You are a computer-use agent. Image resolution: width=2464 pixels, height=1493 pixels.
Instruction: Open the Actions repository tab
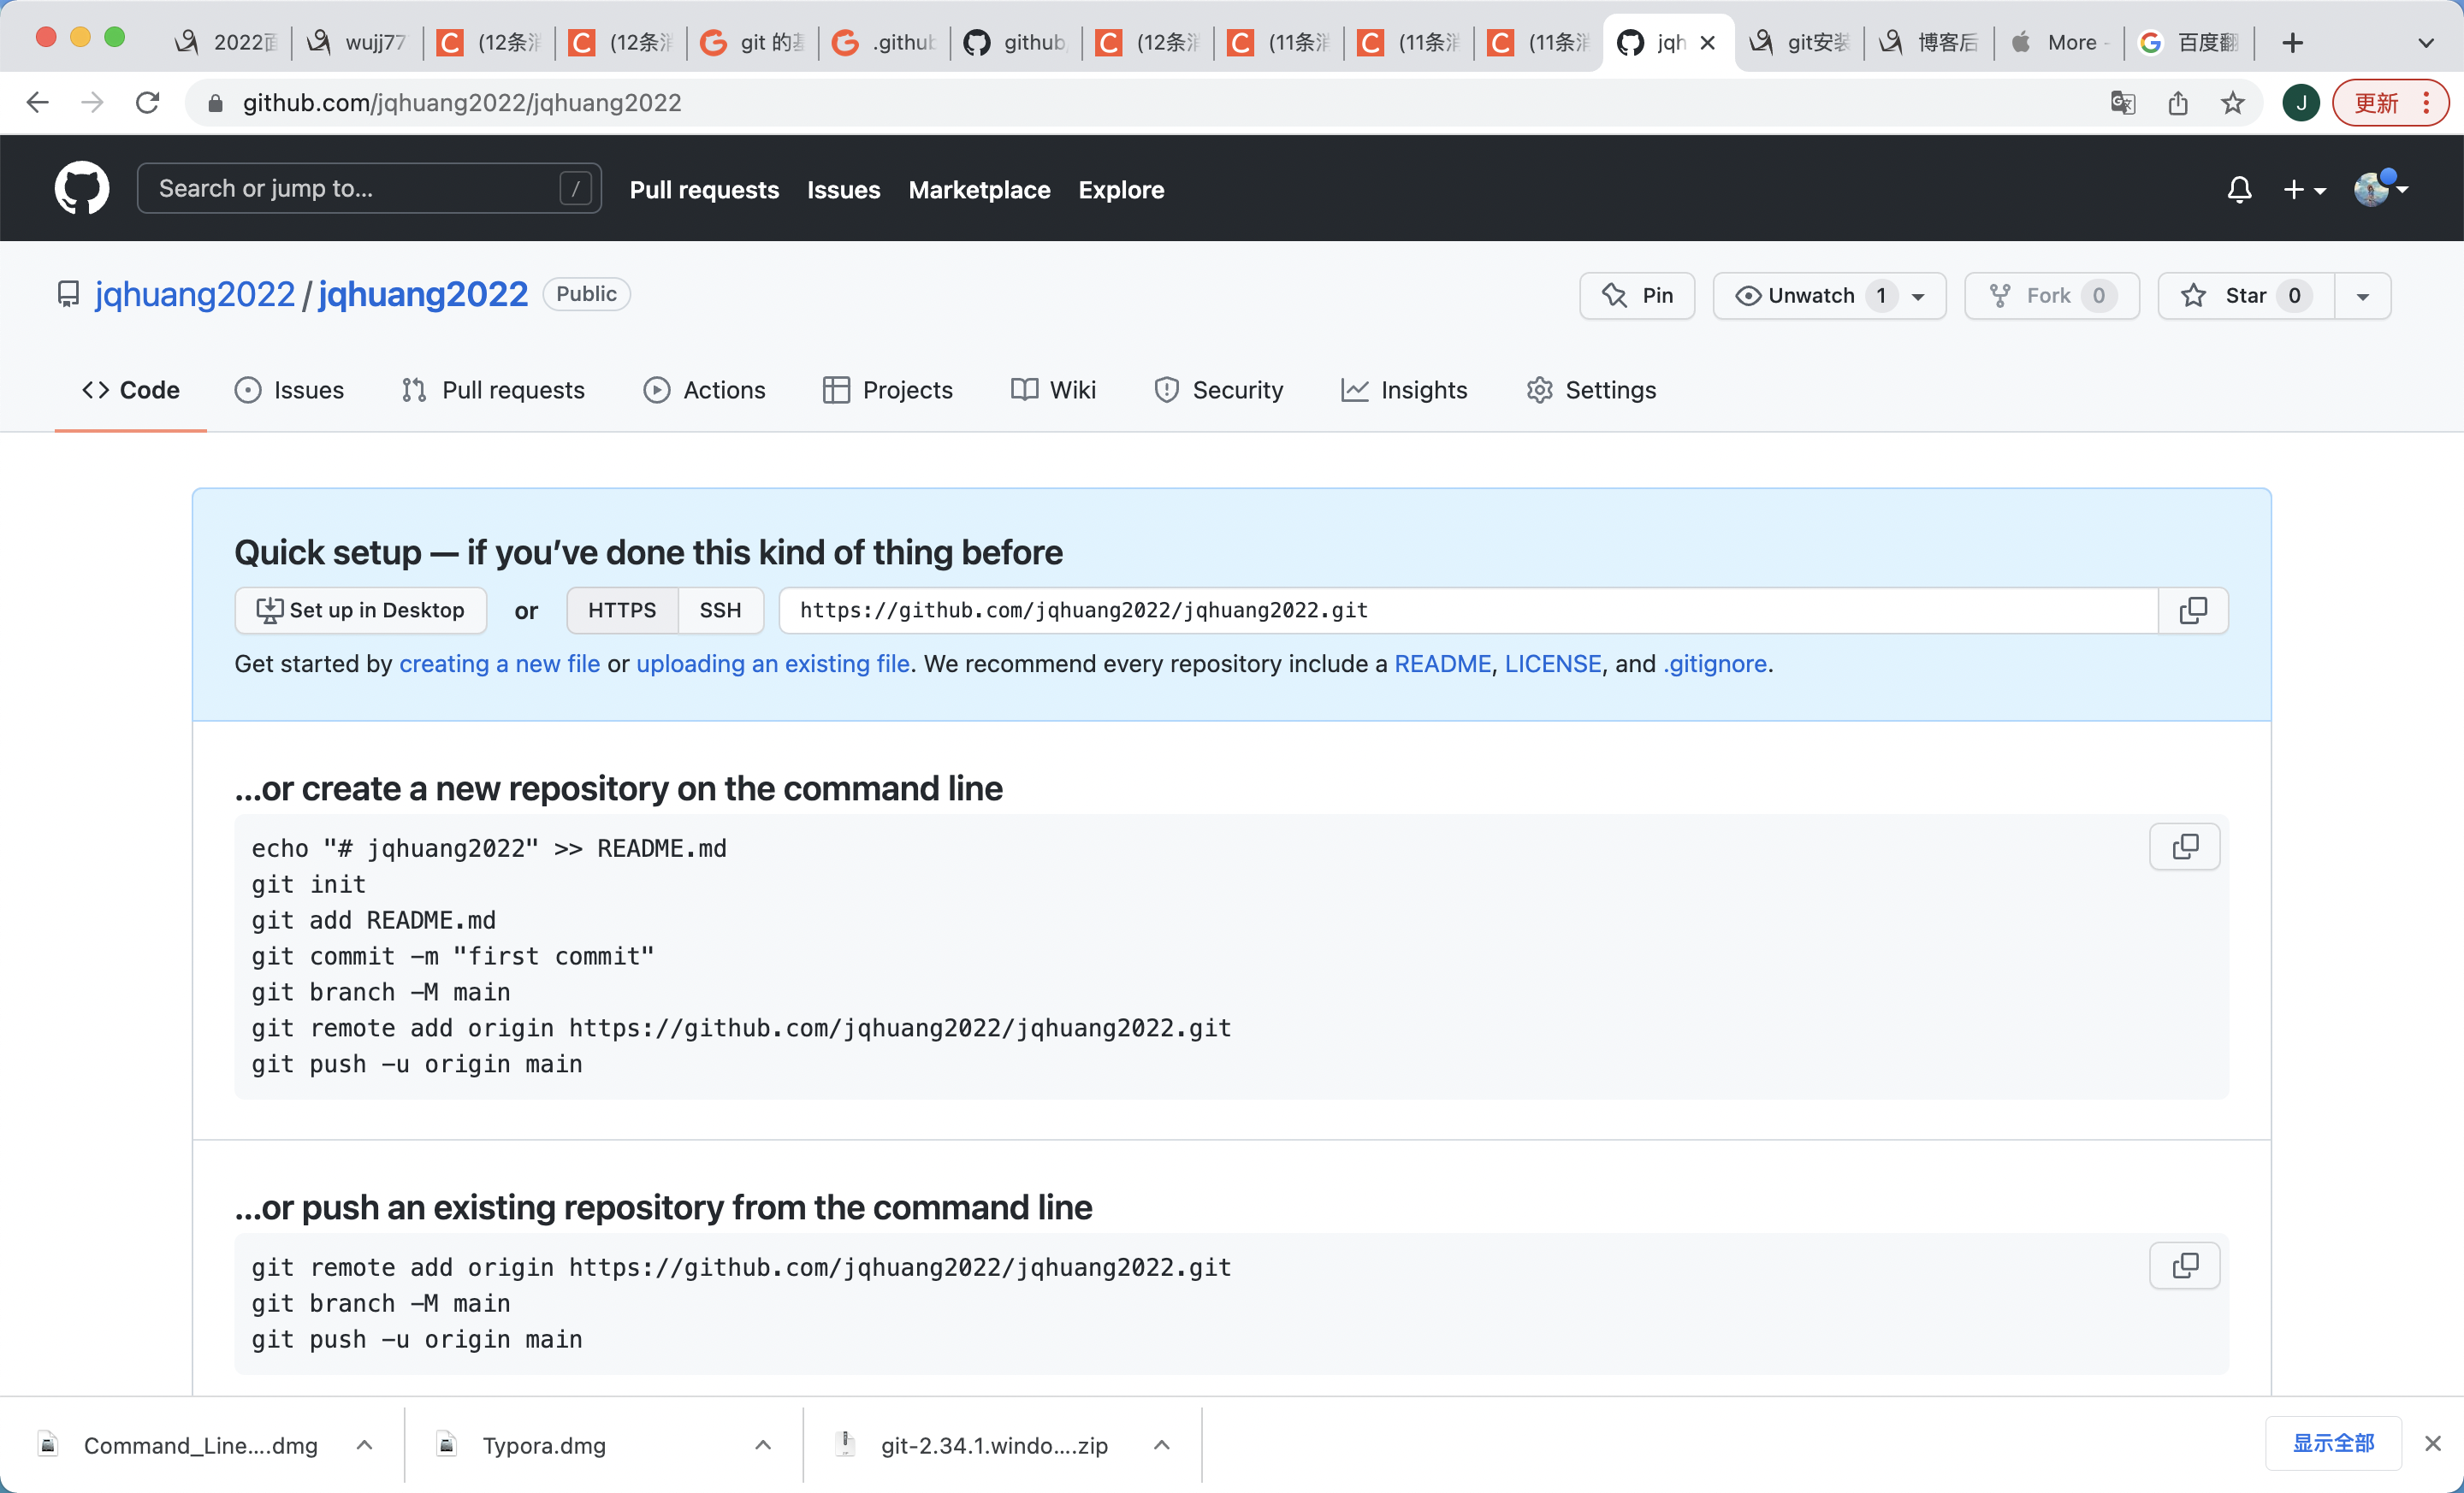click(705, 390)
